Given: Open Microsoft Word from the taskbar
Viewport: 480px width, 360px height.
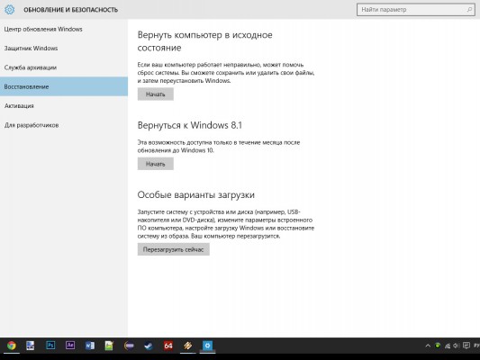Looking at the screenshot, I should click(x=90, y=346).
